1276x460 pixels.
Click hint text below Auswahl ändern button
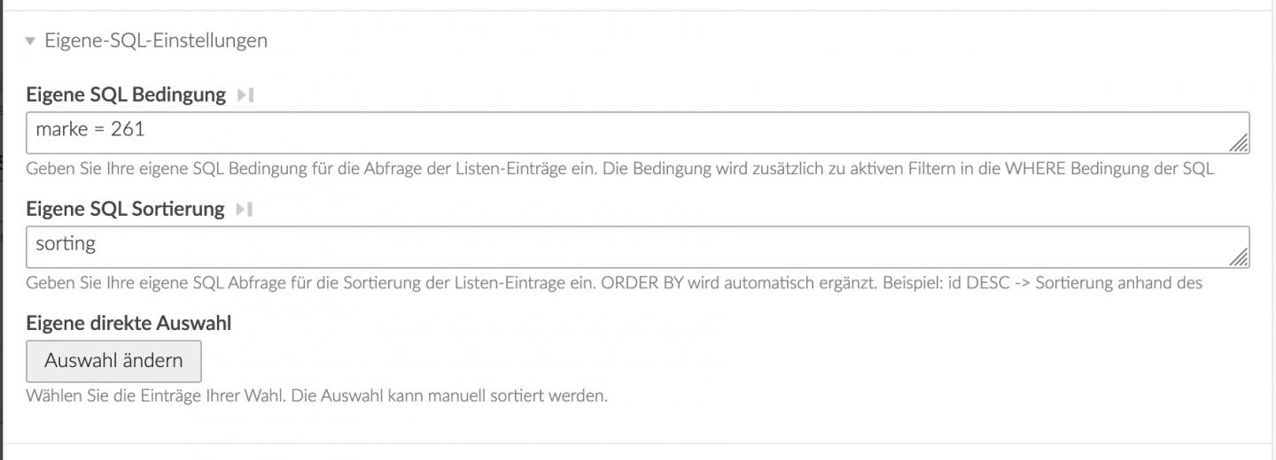pos(316,395)
